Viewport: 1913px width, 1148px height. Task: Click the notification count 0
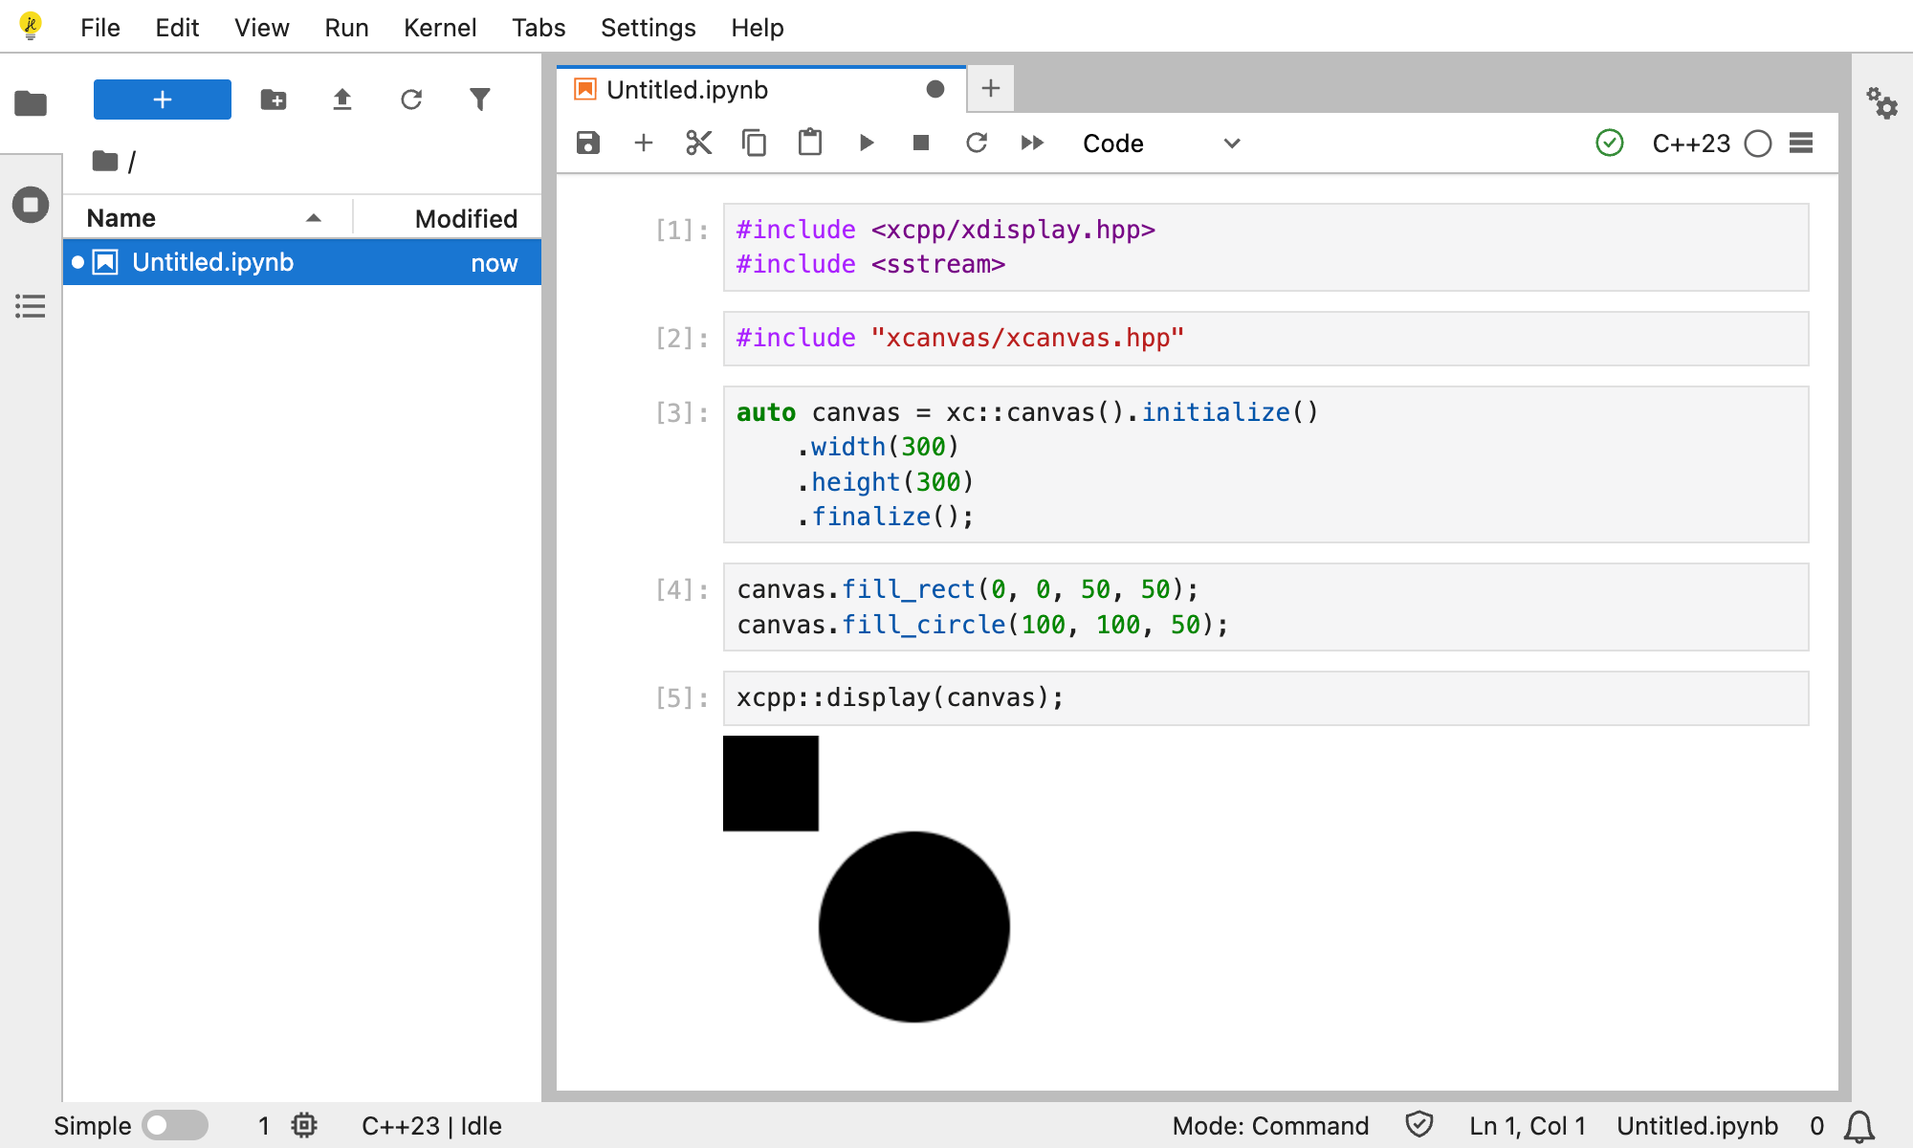click(x=1816, y=1126)
